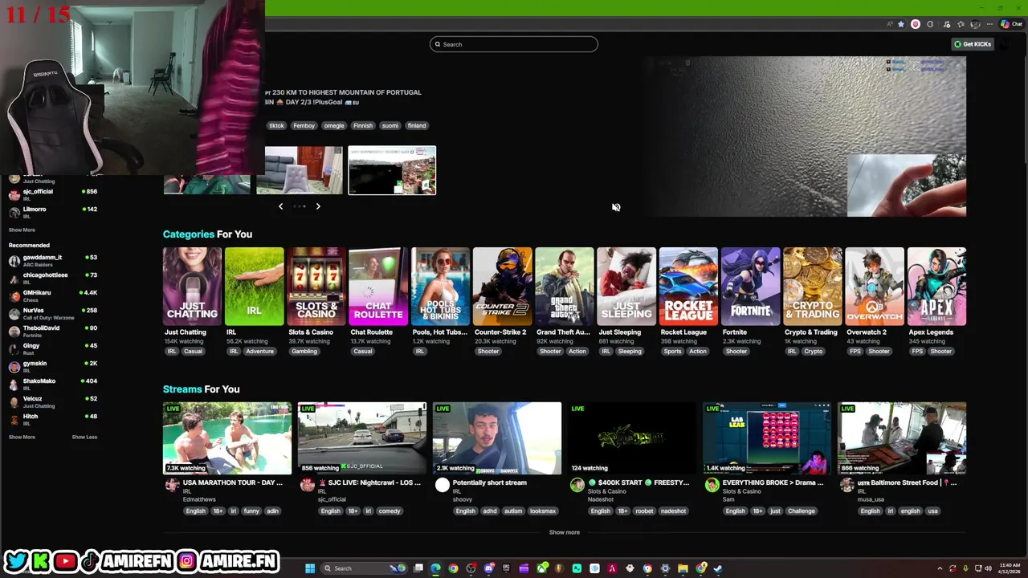
Task: Open GMHikaru recommended channel
Action: click(x=52, y=295)
